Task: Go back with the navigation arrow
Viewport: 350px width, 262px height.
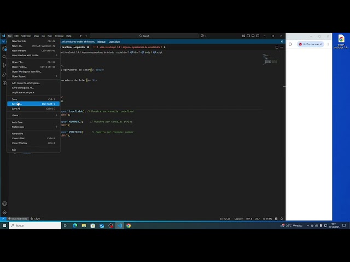Action: pyautogui.click(x=81, y=35)
